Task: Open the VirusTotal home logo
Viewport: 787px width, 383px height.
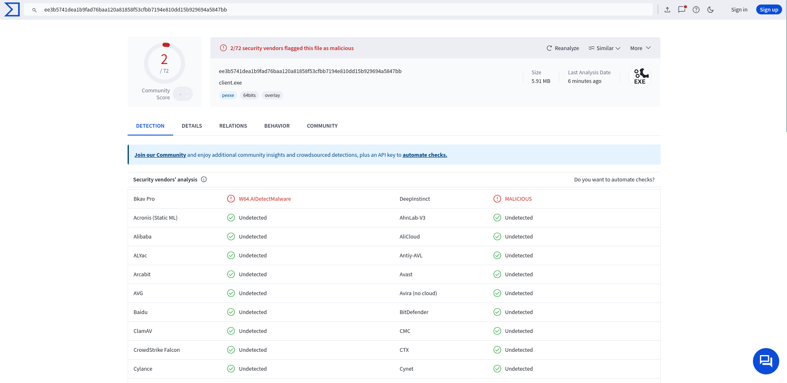Action: coord(12,9)
